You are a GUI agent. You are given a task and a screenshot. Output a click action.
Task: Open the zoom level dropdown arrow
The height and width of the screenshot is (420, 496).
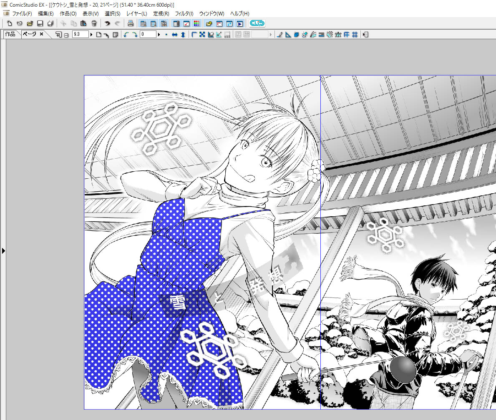click(x=91, y=35)
